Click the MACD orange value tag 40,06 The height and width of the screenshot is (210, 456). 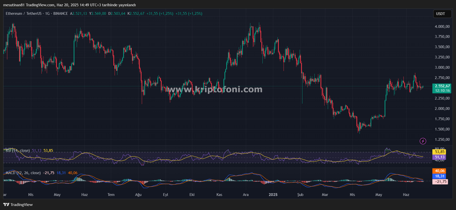(439, 171)
